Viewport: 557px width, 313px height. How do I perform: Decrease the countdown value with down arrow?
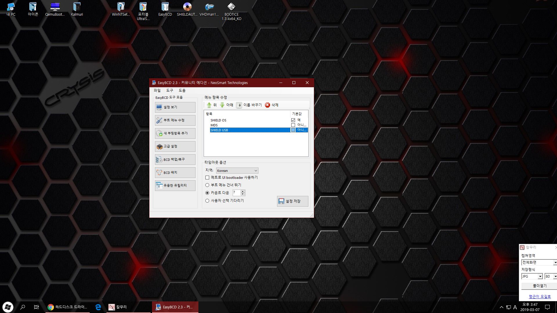point(243,194)
